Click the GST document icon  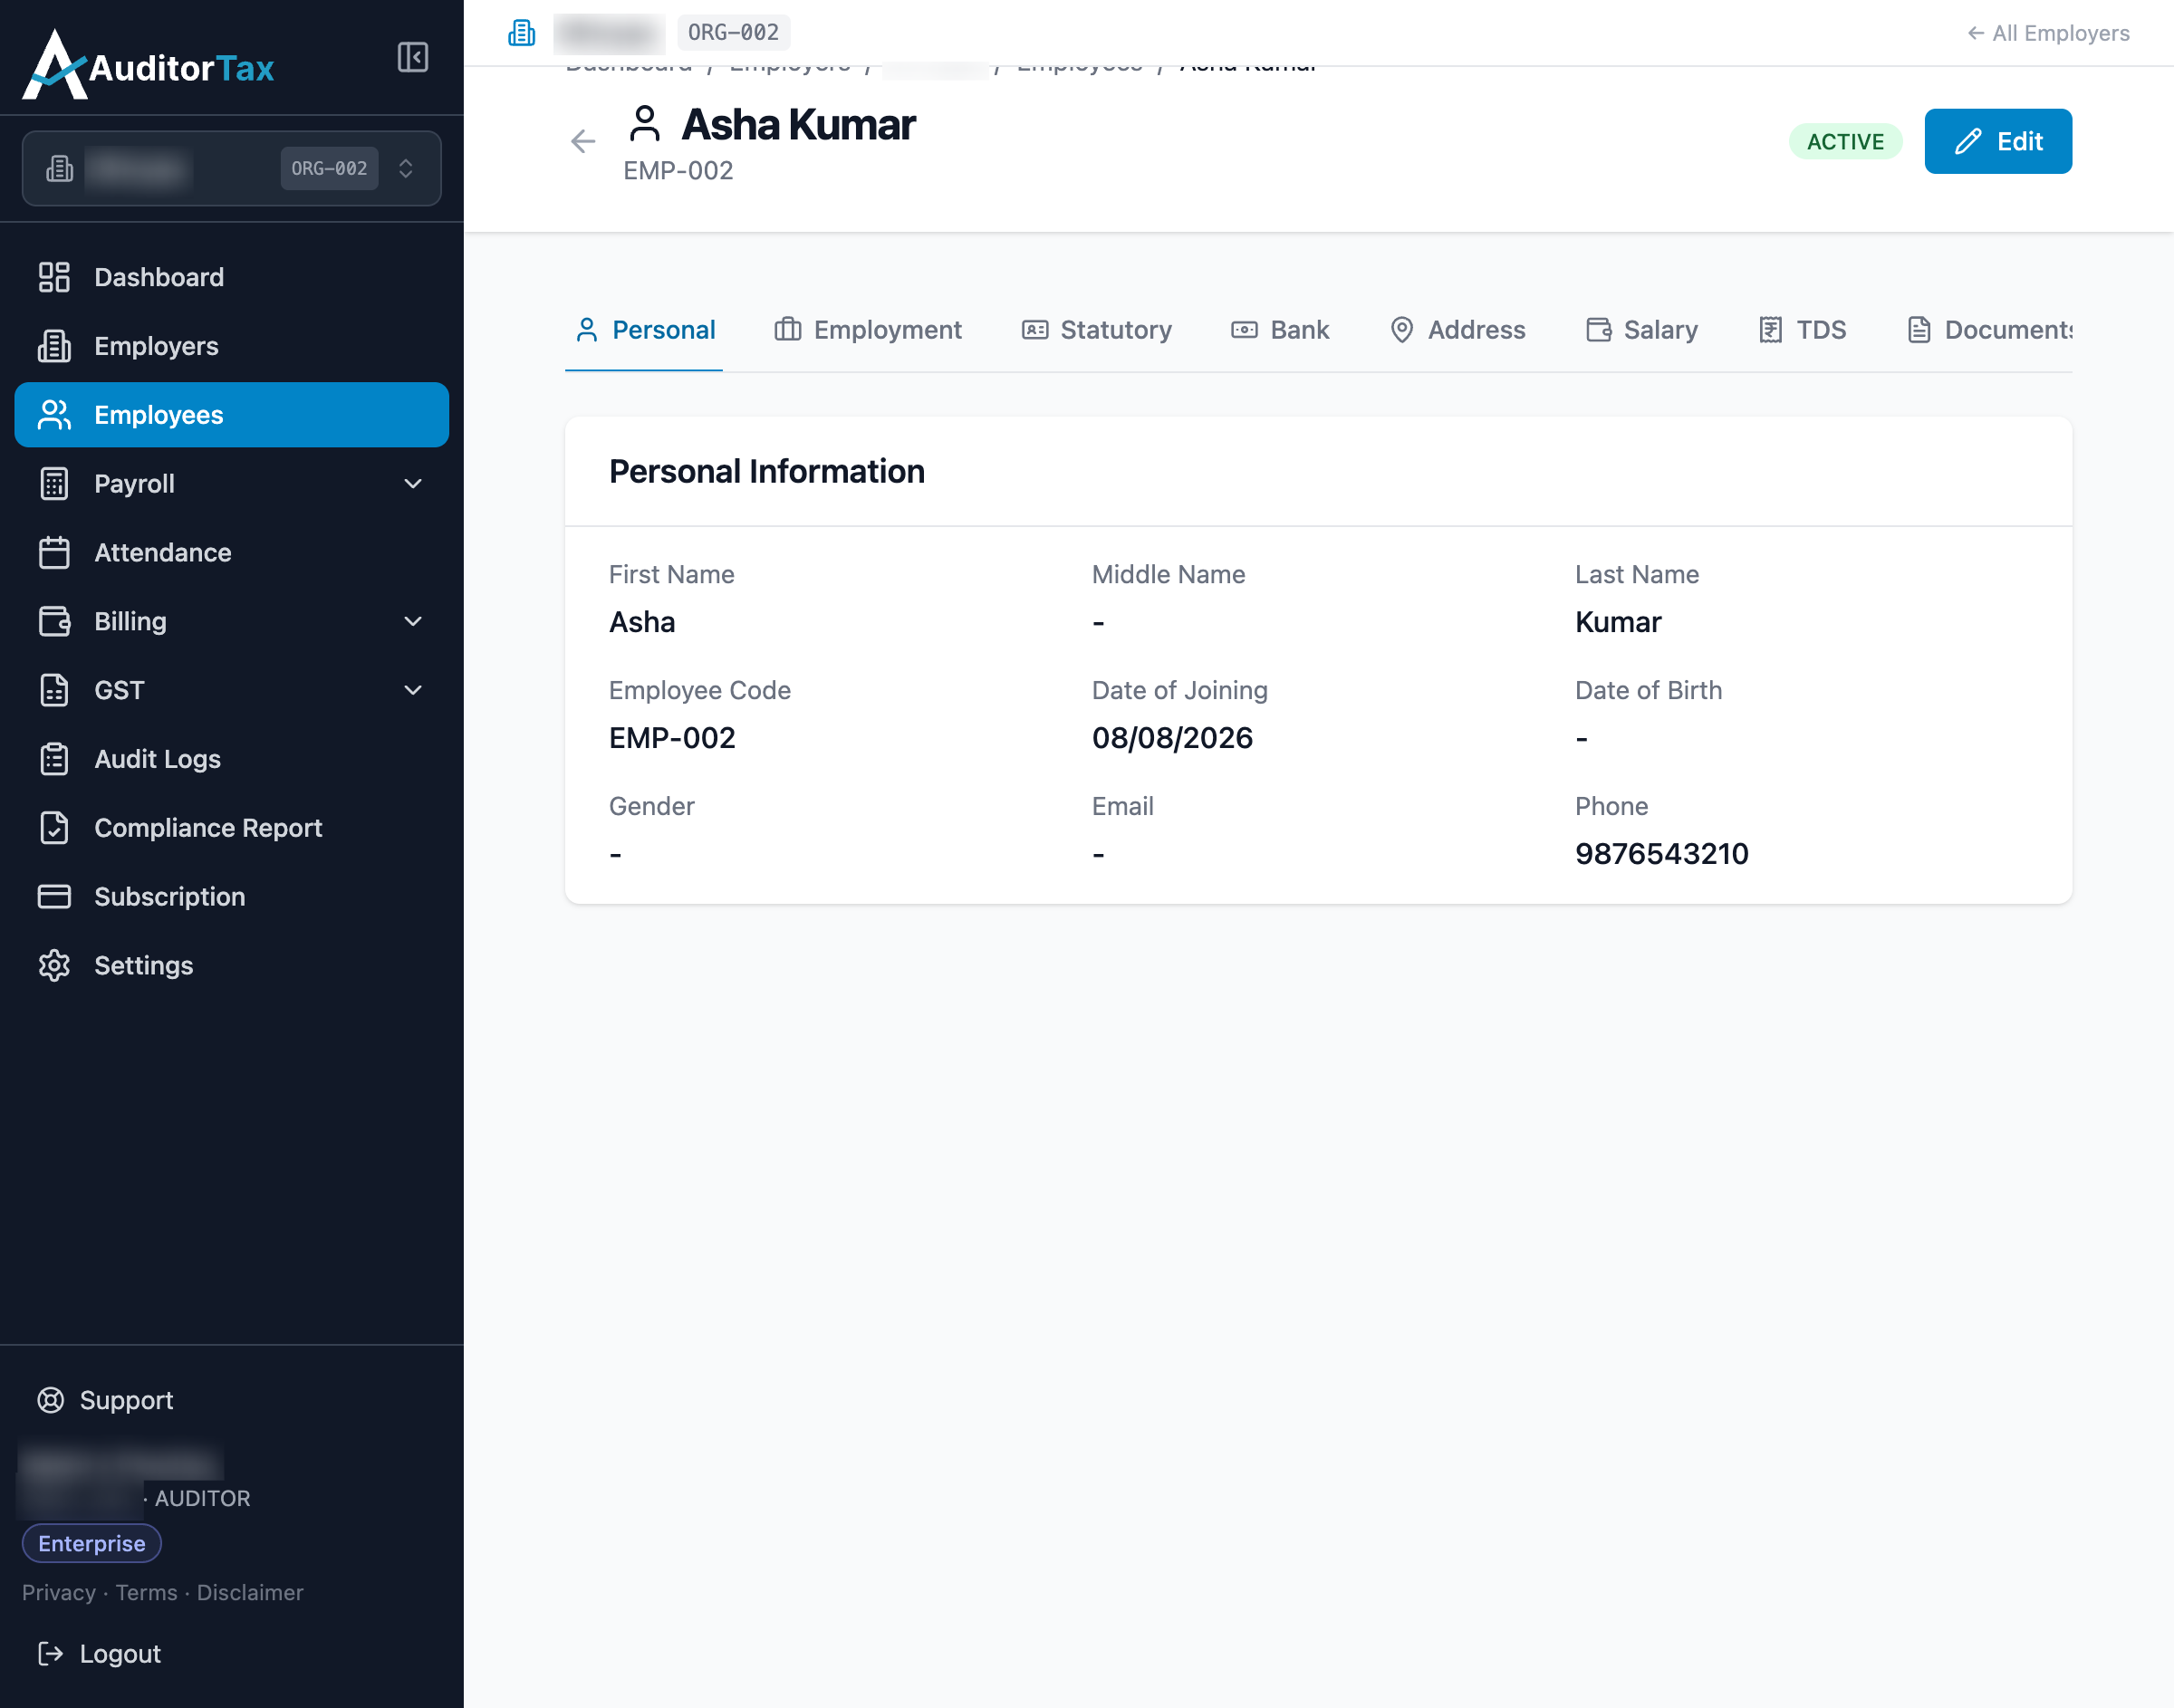[x=54, y=690]
